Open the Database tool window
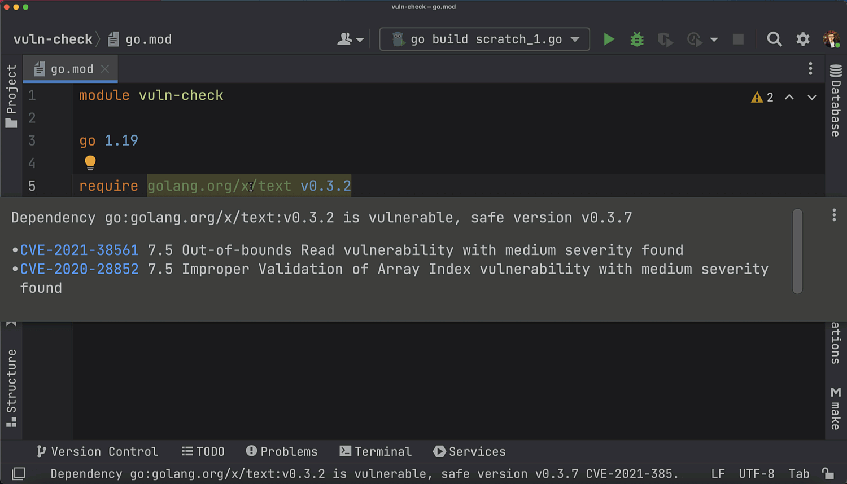 (836, 101)
